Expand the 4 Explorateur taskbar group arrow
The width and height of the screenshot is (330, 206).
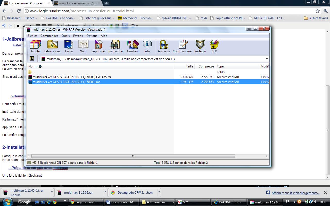coord(173,202)
